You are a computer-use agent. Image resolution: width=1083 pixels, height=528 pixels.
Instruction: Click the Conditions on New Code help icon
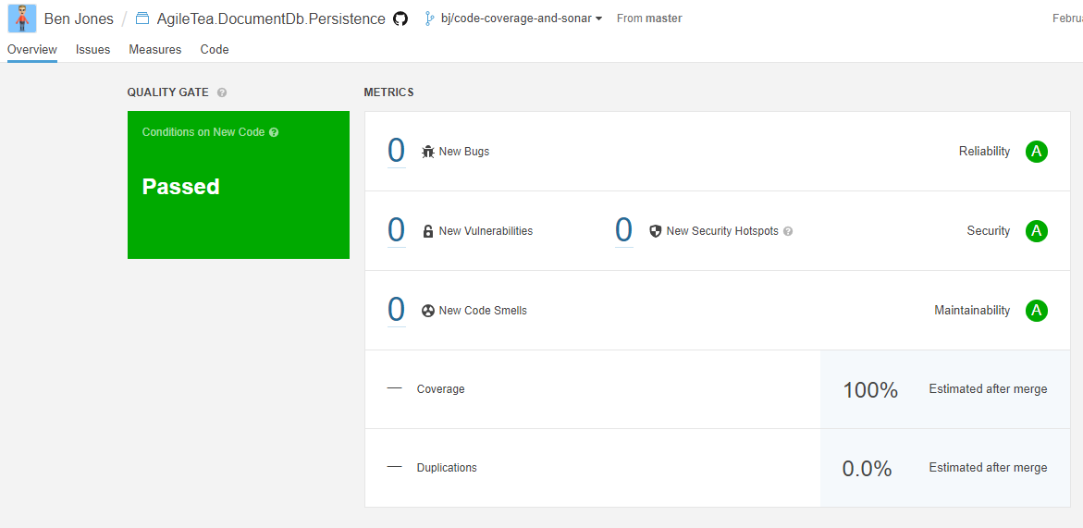(x=274, y=132)
